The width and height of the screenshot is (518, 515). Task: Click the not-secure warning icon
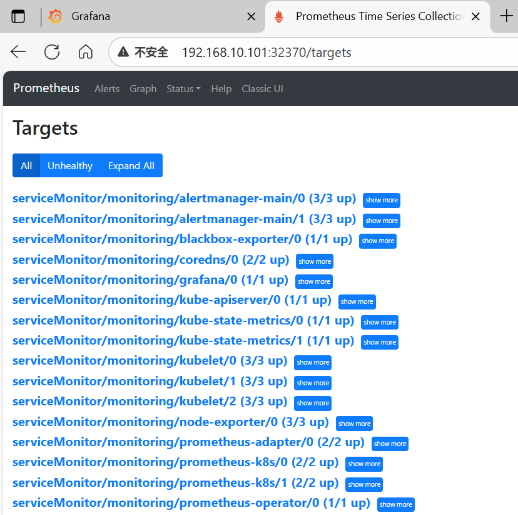tap(123, 52)
